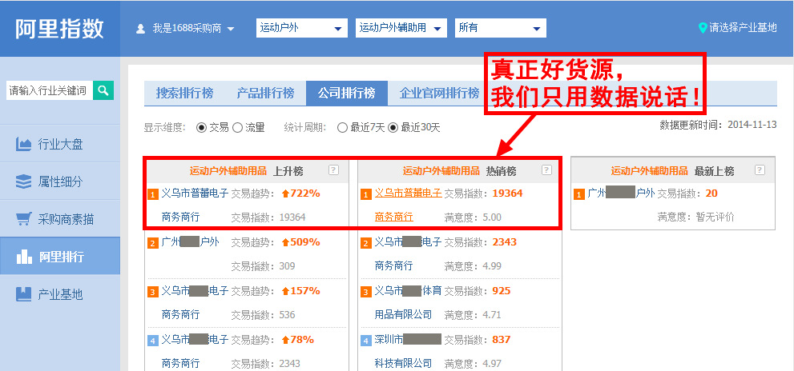Click the 产业基地 book icon in the sidebar

tap(23, 294)
